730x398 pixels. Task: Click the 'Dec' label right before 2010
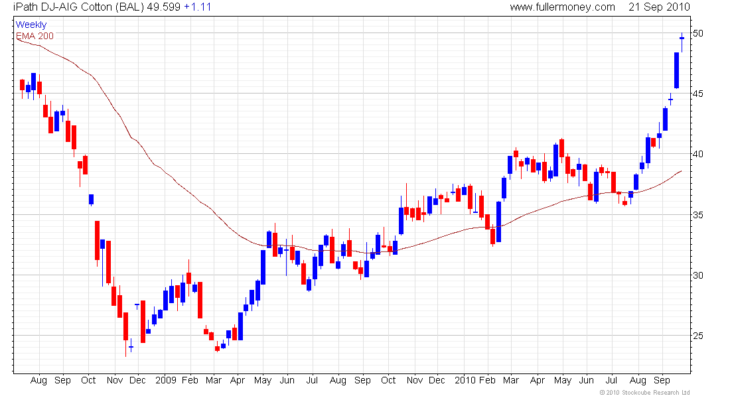tap(437, 380)
